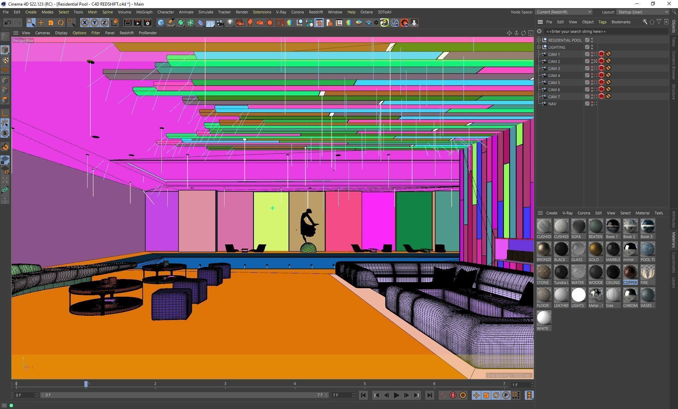Open Edit Render Settings icon
This screenshot has height=409, width=678.
[147, 23]
